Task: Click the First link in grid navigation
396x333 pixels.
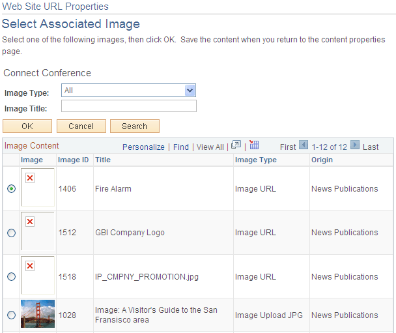Action: pyautogui.click(x=288, y=147)
